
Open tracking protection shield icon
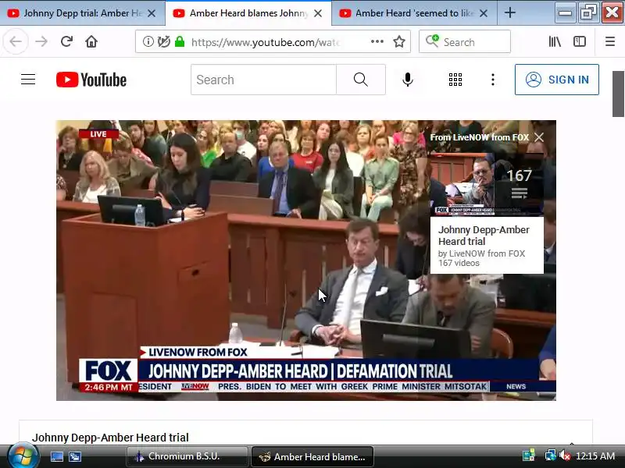coord(163,41)
